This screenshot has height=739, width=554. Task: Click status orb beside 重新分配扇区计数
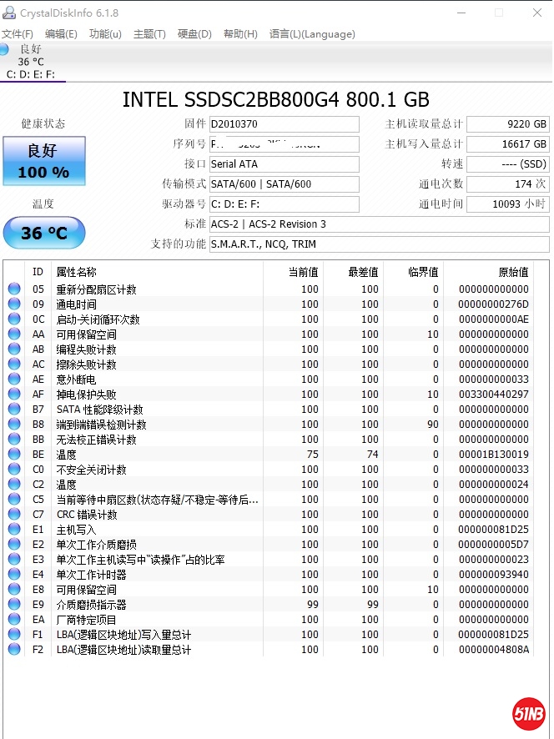pos(14,289)
